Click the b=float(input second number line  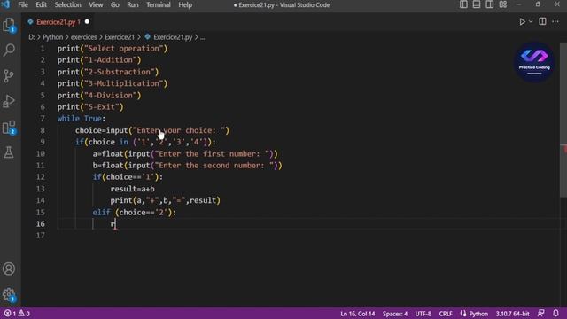(x=187, y=166)
